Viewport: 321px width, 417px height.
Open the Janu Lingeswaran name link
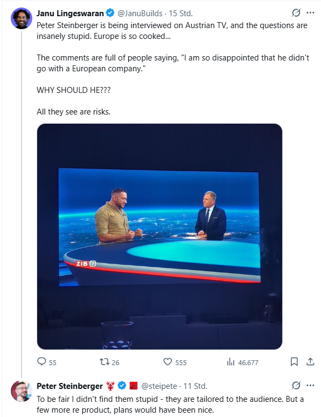(70, 14)
